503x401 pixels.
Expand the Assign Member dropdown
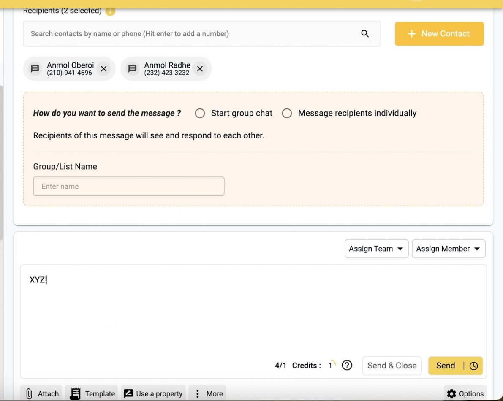448,249
